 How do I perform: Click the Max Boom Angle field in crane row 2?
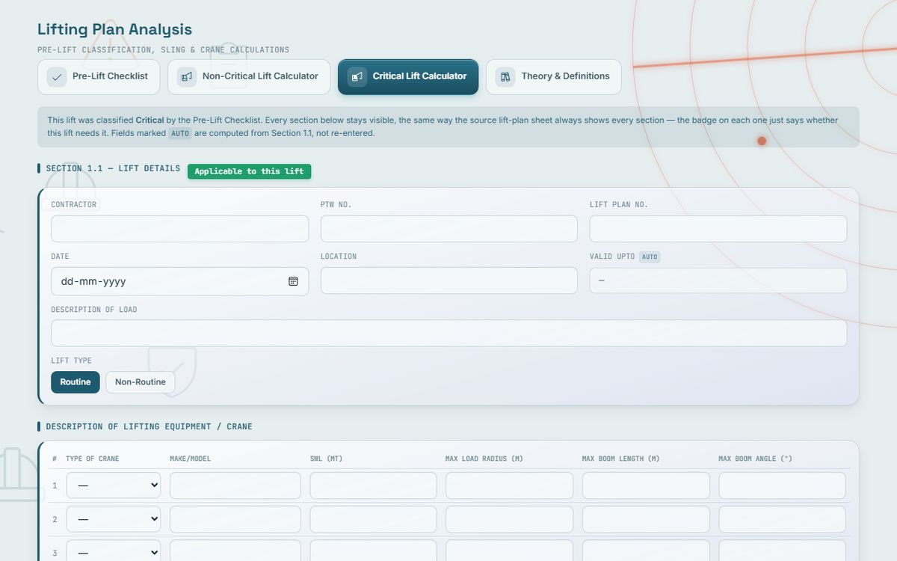783,519
